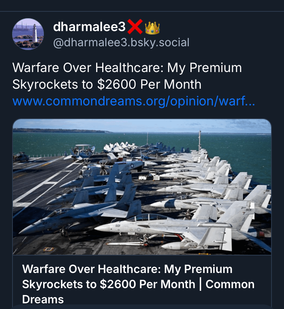
Task: Click post text 'Skyrockets to $2600 Per Month'
Action: tap(107, 85)
